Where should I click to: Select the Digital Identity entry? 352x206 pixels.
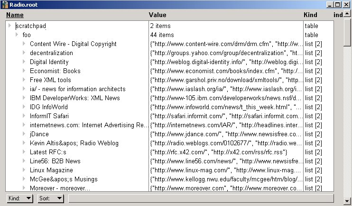[x=49, y=62]
